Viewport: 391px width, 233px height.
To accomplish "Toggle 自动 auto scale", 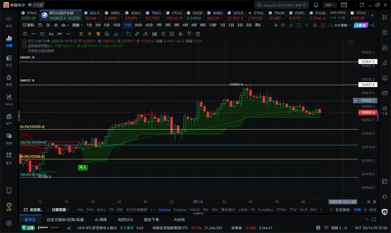I will click(x=373, y=210).
